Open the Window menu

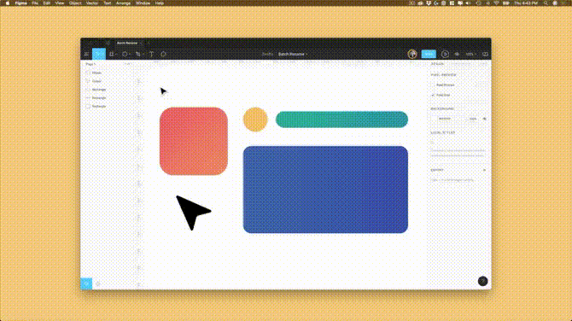coord(143,3)
